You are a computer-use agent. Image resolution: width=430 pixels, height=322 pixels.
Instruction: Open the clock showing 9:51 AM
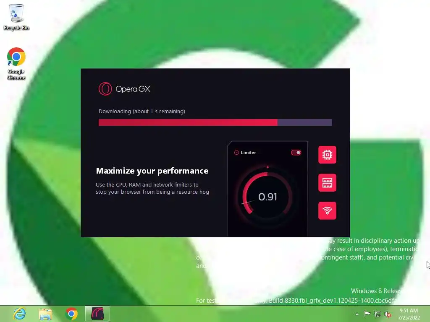tap(409, 314)
